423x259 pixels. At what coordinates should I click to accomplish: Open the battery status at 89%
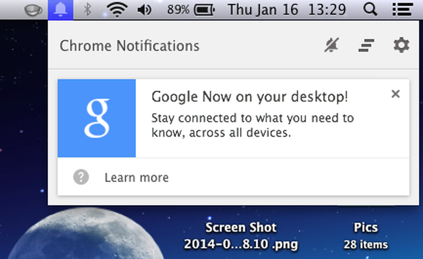(191, 10)
